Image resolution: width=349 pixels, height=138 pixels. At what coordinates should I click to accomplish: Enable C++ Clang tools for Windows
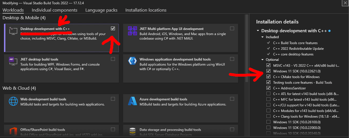click(268, 117)
